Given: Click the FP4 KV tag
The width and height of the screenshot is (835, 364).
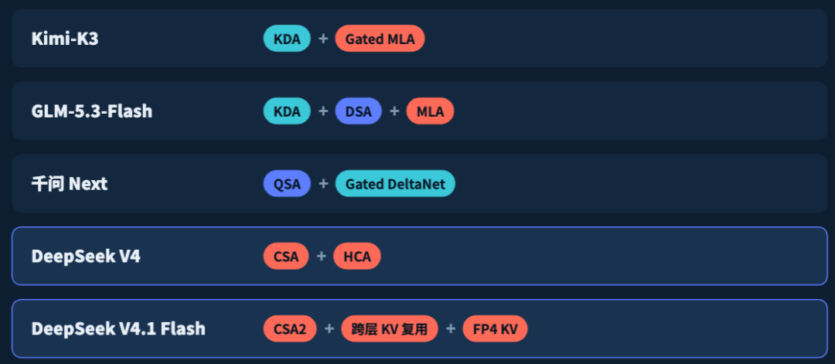Looking at the screenshot, I should 496,329.
